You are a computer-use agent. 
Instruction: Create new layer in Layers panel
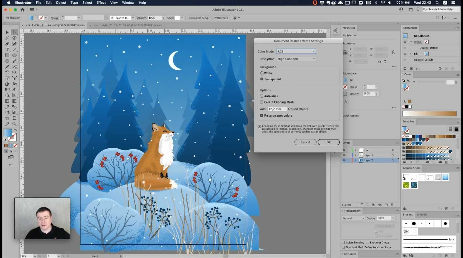(386, 205)
